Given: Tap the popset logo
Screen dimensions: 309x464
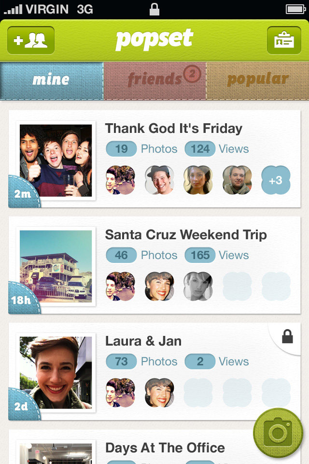Looking at the screenshot, I should [154, 40].
